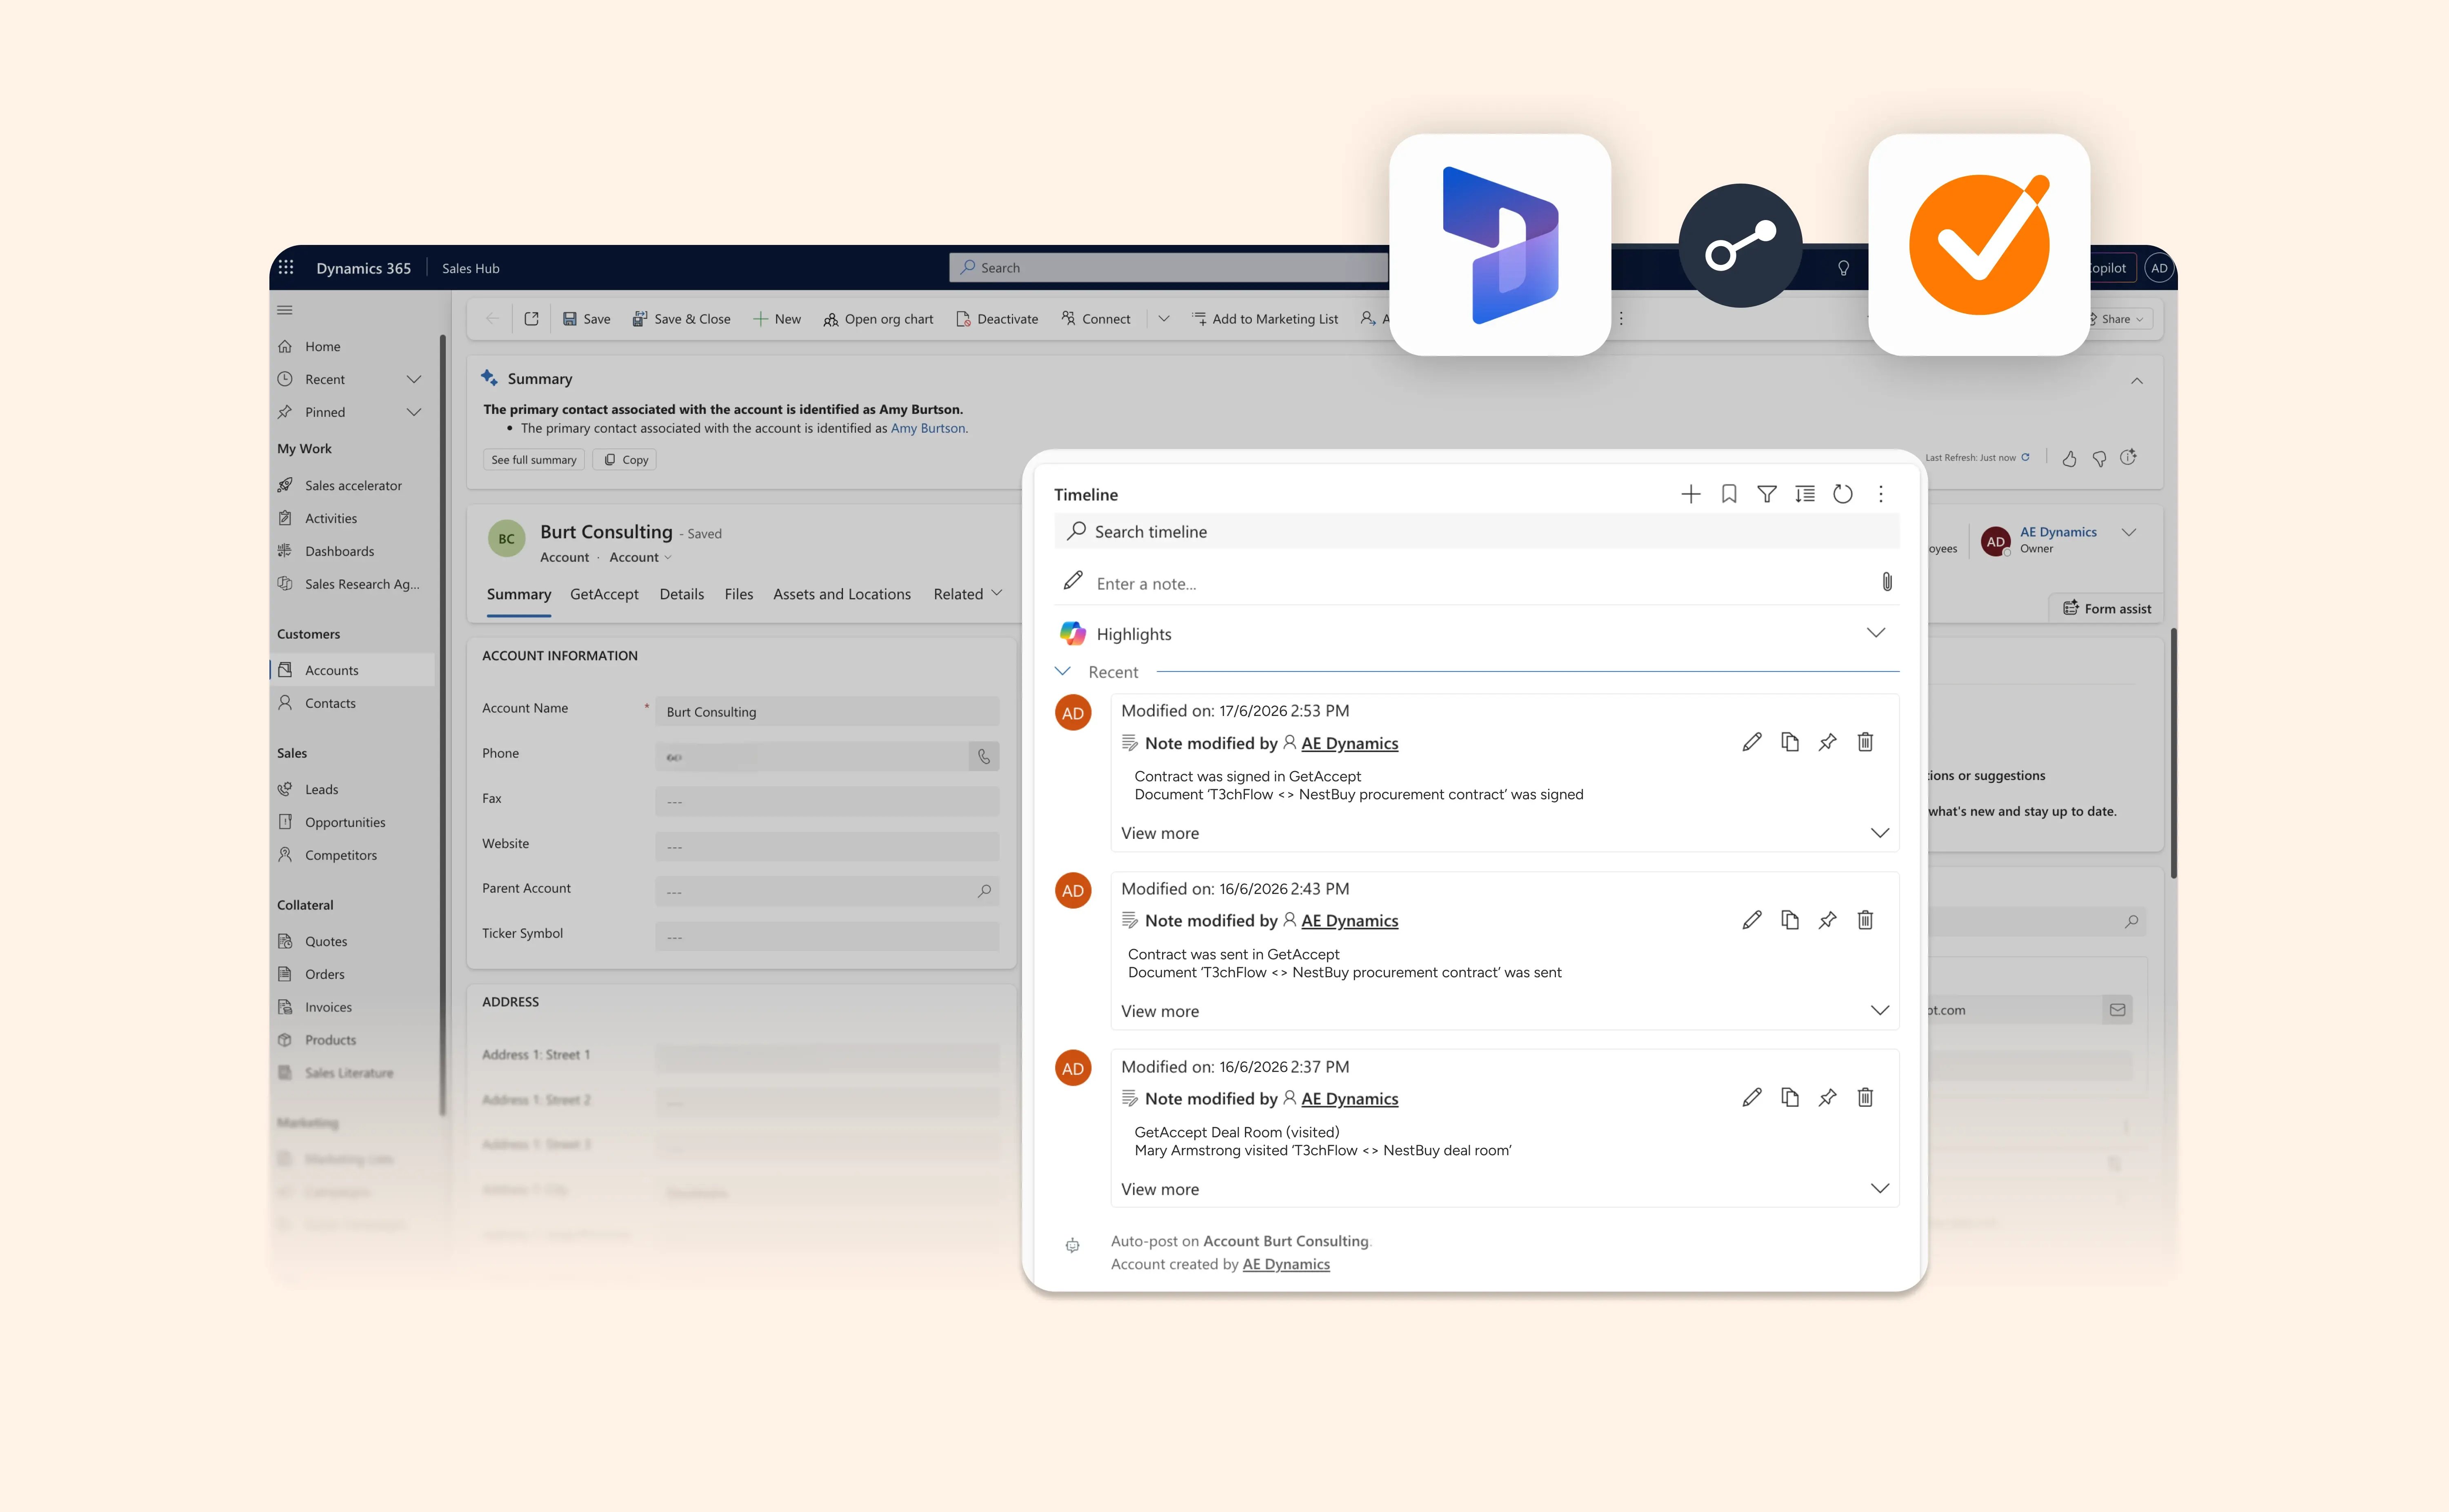The image size is (2449, 1512).
Task: Open timeline more commands menu
Action: (x=1880, y=494)
